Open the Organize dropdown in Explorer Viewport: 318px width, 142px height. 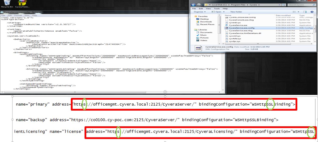coord(200,12)
